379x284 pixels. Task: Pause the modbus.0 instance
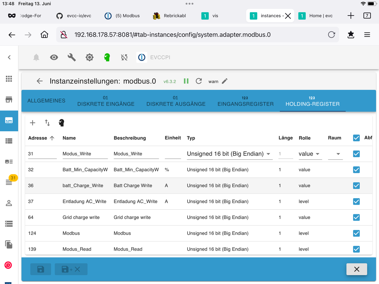tap(186, 81)
